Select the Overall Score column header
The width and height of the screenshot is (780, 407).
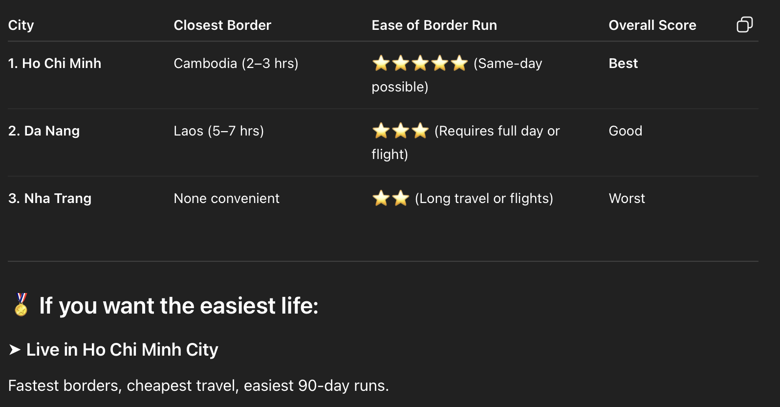[652, 25]
